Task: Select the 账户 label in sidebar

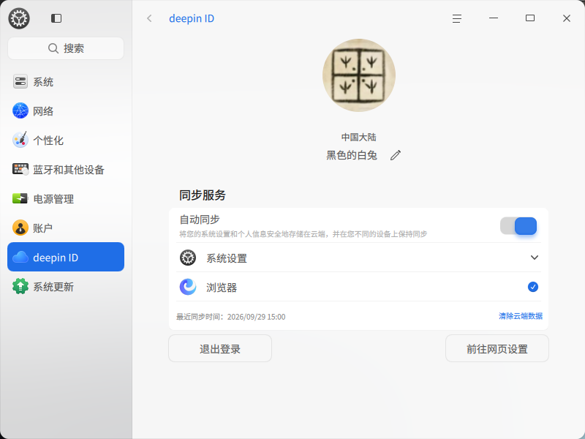Action: click(x=43, y=228)
